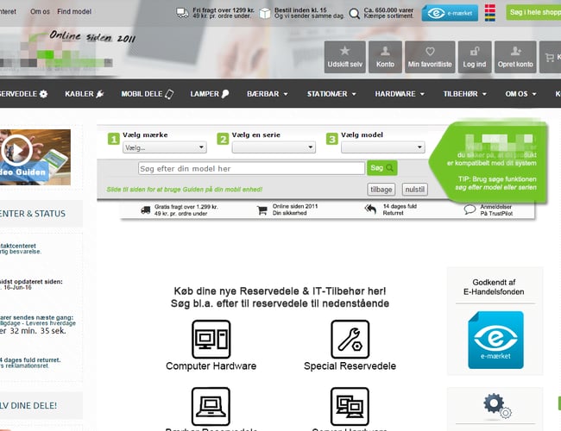Viewport: 561px width, 431px height.
Task: Click the Om os top link
Action: [40, 11]
